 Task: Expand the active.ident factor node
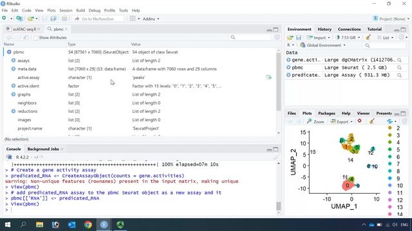[x=14, y=86]
